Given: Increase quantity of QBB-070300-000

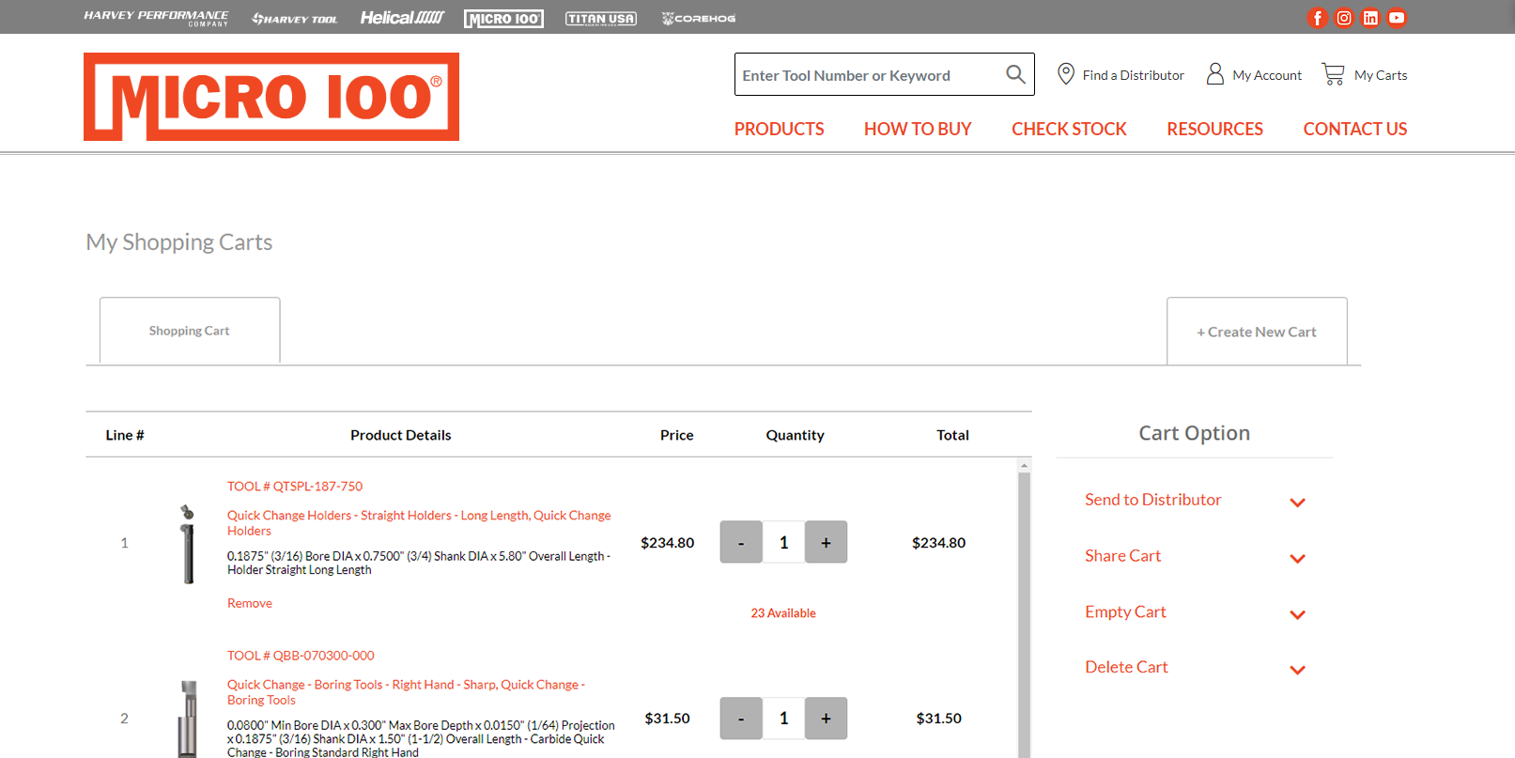Looking at the screenshot, I should 827,719.
